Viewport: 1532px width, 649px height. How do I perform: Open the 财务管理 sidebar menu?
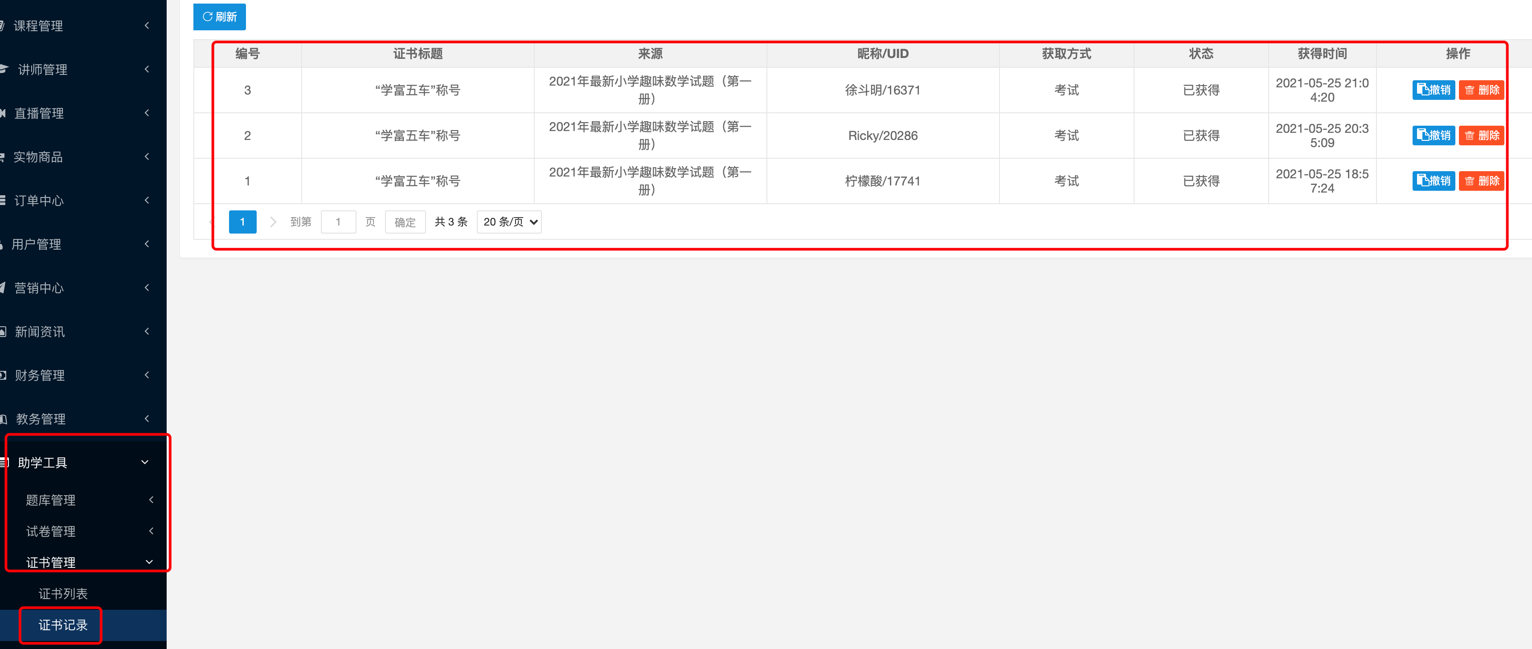(83, 375)
